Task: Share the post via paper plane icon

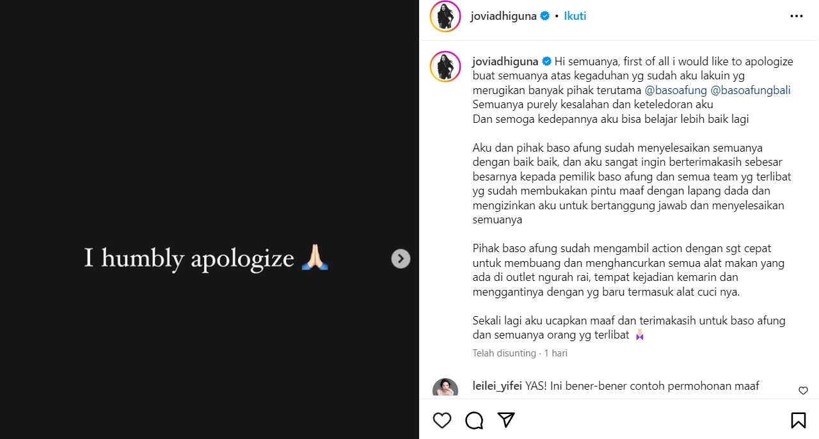Action: (x=506, y=420)
